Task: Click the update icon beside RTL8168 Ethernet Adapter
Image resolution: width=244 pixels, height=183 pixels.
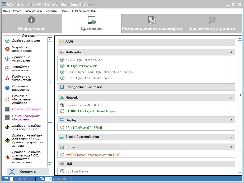Action: (62, 111)
